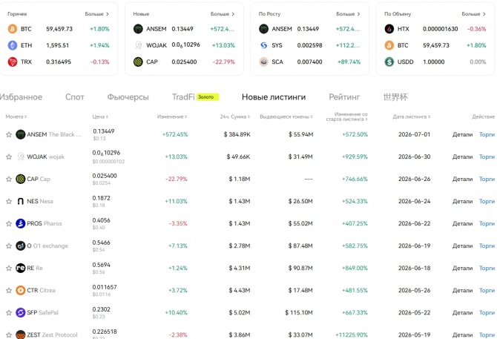Click the CTR Citrea coin logo
Image resolution: width=497 pixels, height=339 pixels.
pyautogui.click(x=21, y=290)
